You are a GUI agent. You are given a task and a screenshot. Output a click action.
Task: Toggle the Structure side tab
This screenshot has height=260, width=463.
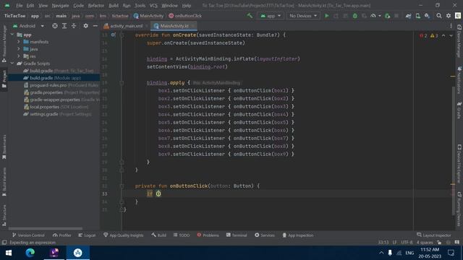click(x=4, y=215)
